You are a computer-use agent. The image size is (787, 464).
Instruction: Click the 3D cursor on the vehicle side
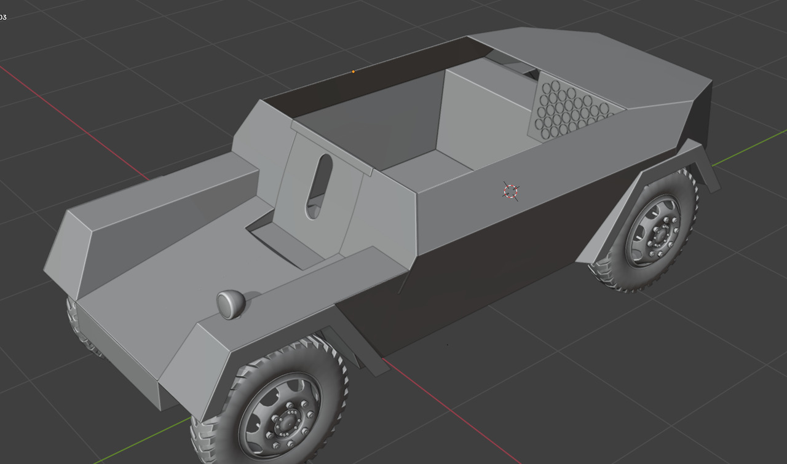pos(511,191)
